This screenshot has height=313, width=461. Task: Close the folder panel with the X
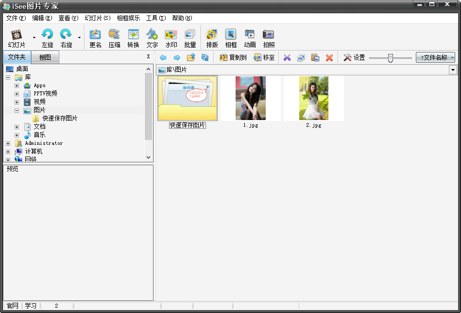tap(149, 56)
